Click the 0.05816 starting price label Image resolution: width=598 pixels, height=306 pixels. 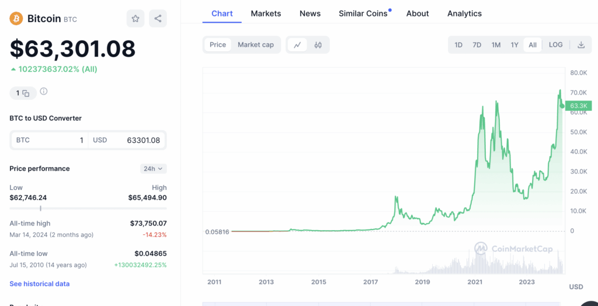[217, 232]
